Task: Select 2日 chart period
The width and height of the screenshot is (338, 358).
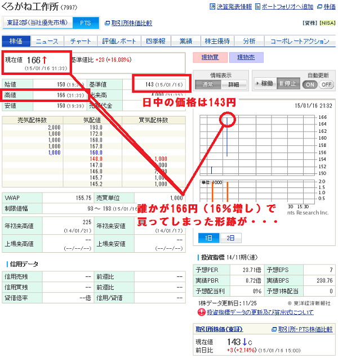Action: click(x=230, y=238)
